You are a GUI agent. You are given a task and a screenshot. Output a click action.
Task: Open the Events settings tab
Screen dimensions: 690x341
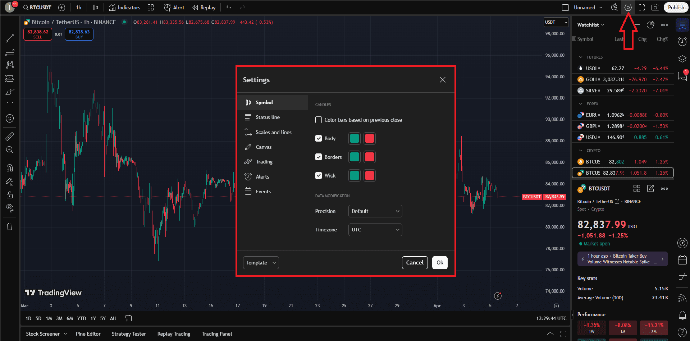pyautogui.click(x=273, y=192)
